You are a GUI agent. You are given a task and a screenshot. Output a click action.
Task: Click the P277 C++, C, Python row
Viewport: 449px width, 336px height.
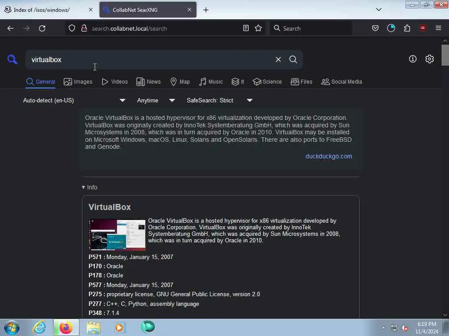[x=144, y=304]
